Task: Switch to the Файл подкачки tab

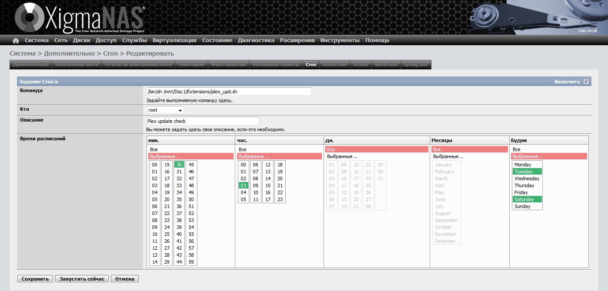Action: tap(229, 65)
